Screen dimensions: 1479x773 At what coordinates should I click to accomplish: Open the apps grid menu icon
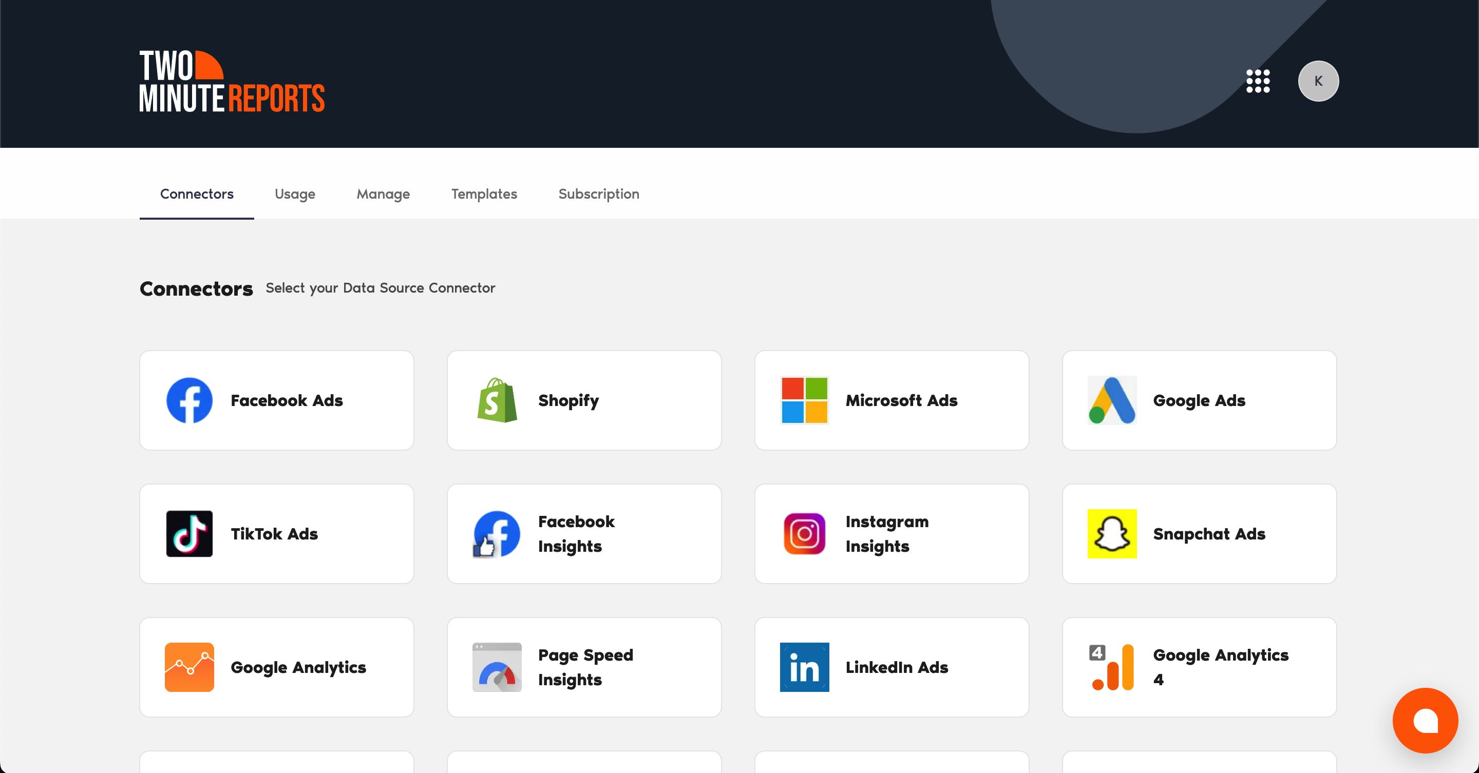pos(1257,81)
